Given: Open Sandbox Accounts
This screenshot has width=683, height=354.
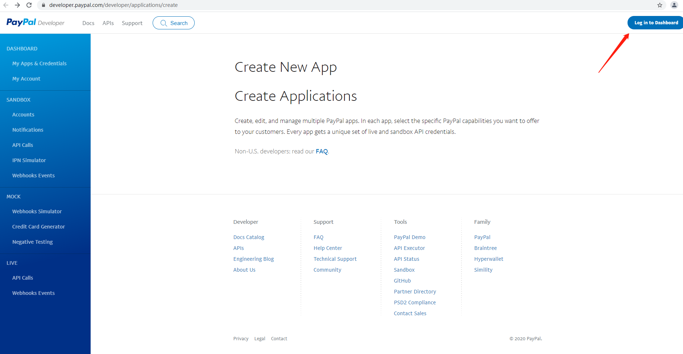Looking at the screenshot, I should point(23,115).
